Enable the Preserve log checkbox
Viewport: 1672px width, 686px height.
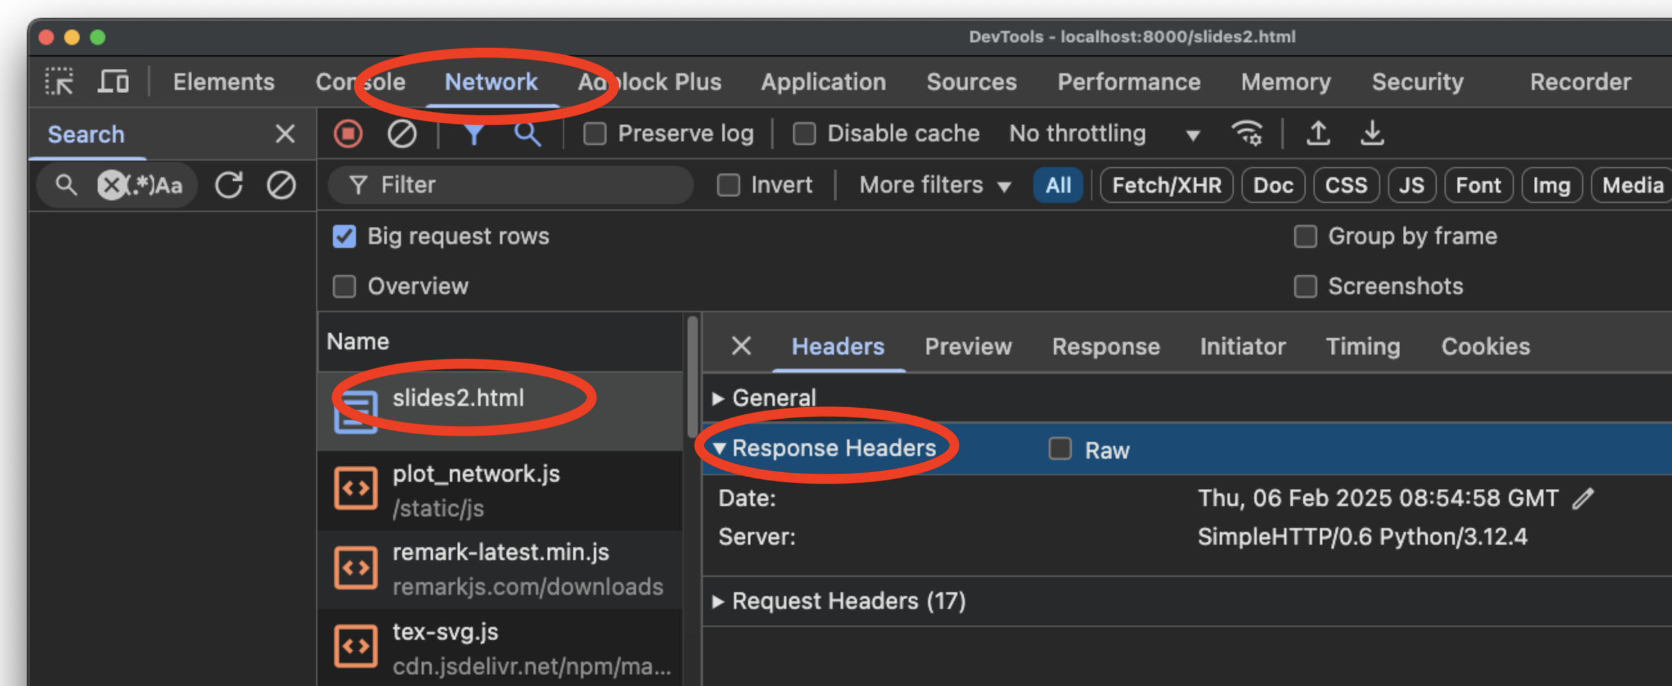coord(594,134)
